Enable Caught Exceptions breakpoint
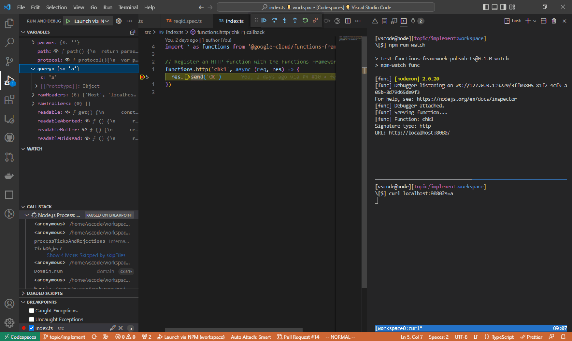The height and width of the screenshot is (341, 572). tap(31, 311)
